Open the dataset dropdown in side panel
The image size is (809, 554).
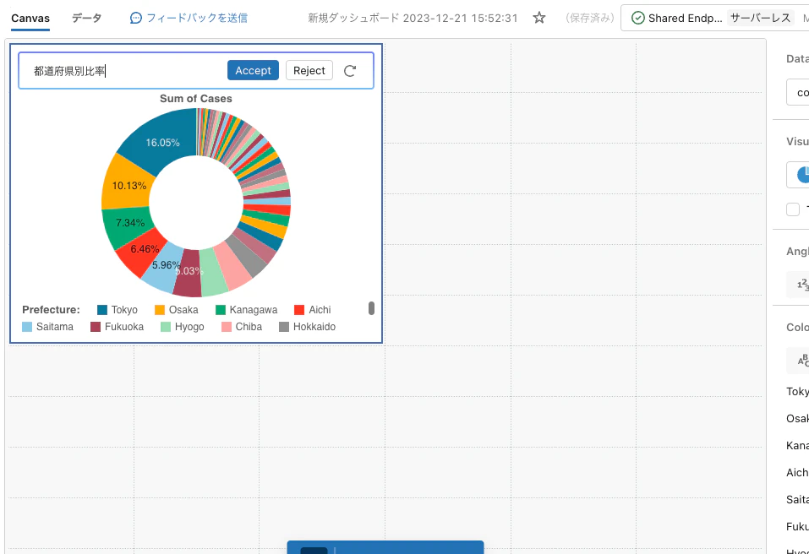798,92
